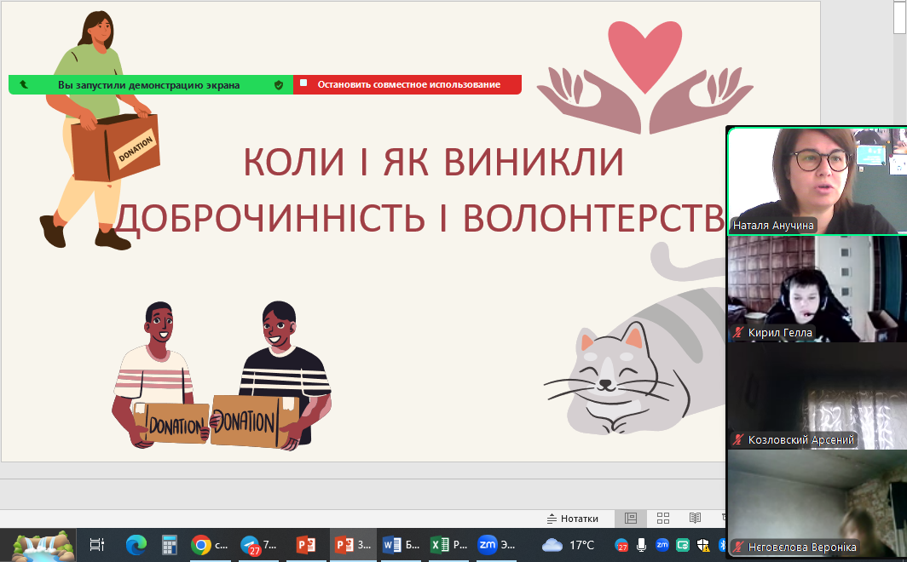Image resolution: width=907 pixels, height=562 pixels.
Task: Select Наталя Анучина's video tile
Action: click(817, 181)
